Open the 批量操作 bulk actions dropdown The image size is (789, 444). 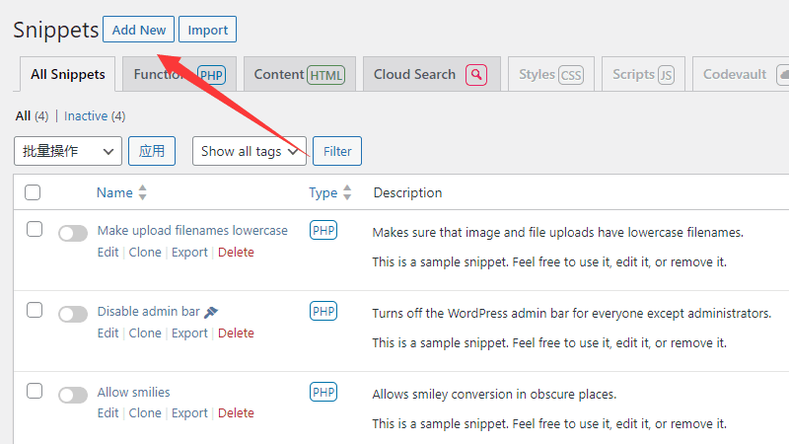[68, 151]
